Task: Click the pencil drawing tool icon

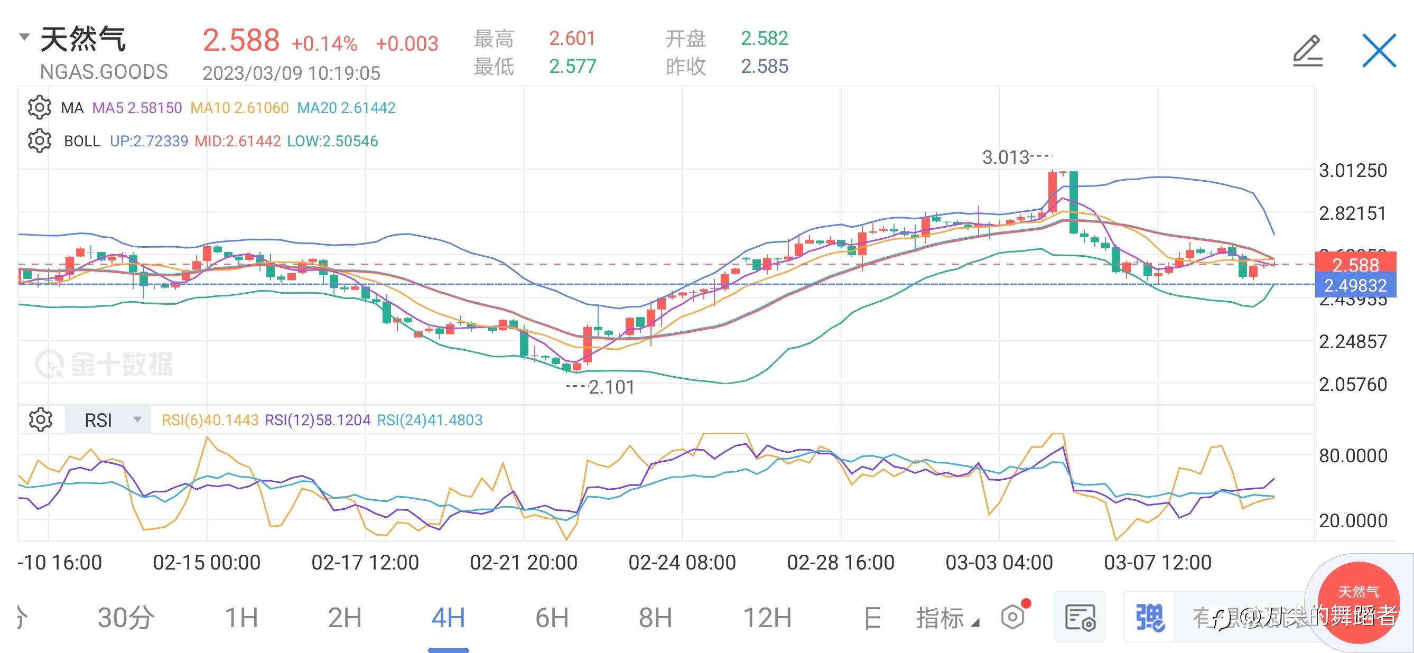Action: [x=1307, y=51]
